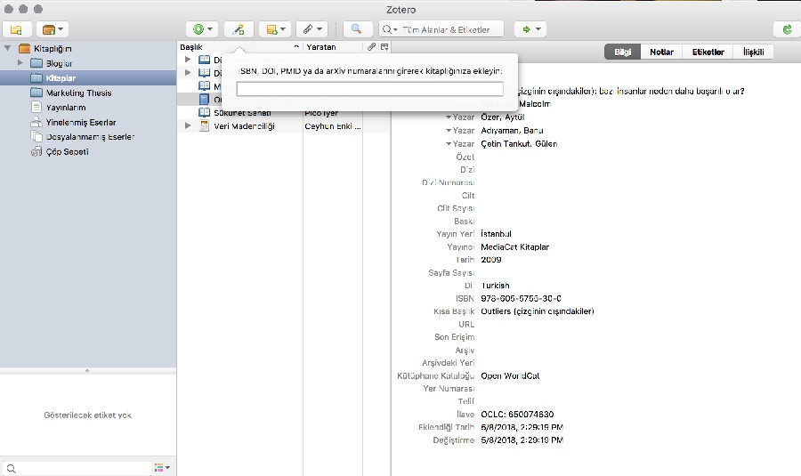This screenshot has width=801, height=476.
Task: Sort items by Başlık column header
Action: 239,47
